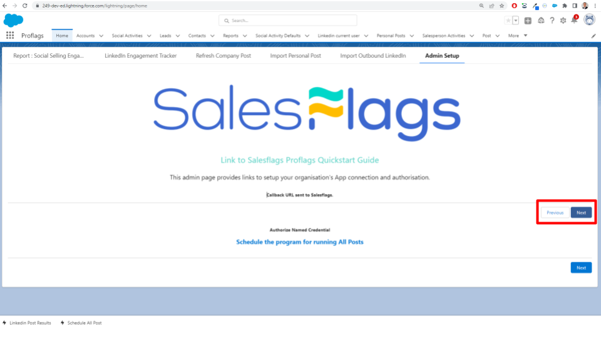Expand the Social Activities dropdown chevron

149,36
